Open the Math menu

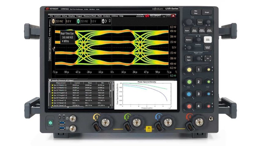[x=100, y=16]
